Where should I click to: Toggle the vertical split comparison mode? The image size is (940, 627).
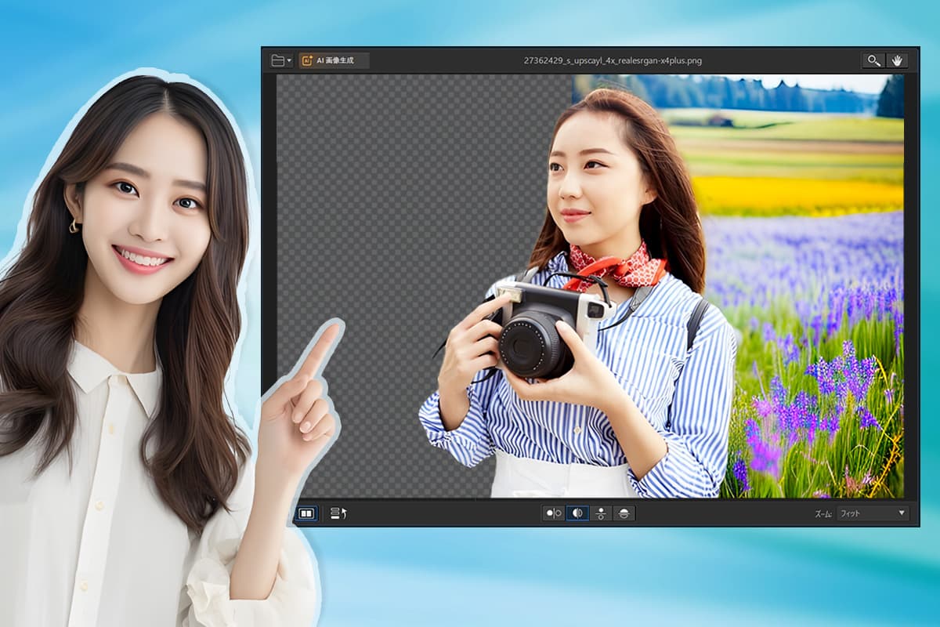pos(599,513)
